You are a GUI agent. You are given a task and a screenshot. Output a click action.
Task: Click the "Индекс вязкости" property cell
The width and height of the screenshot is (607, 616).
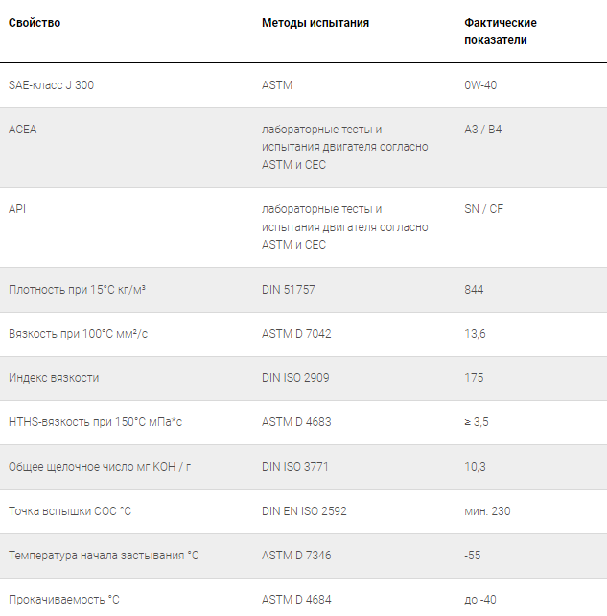click(x=54, y=378)
